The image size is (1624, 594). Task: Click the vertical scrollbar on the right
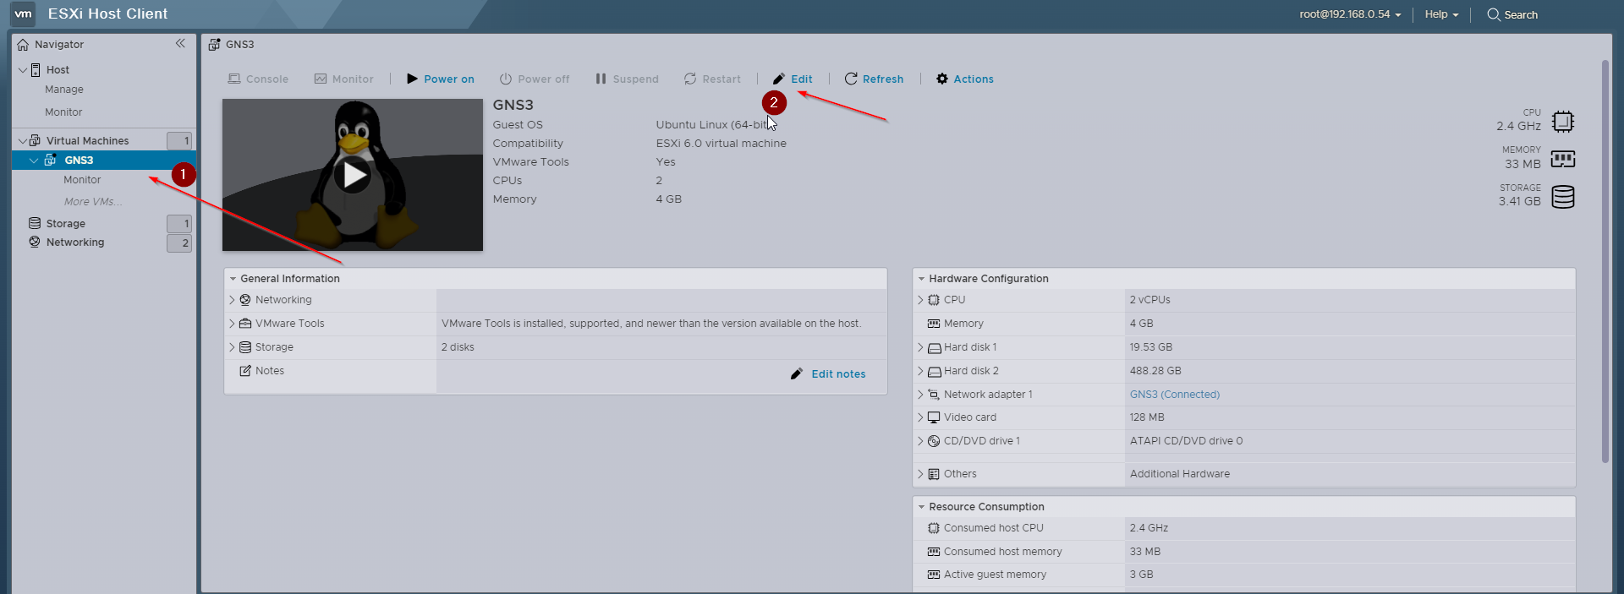(1605, 262)
